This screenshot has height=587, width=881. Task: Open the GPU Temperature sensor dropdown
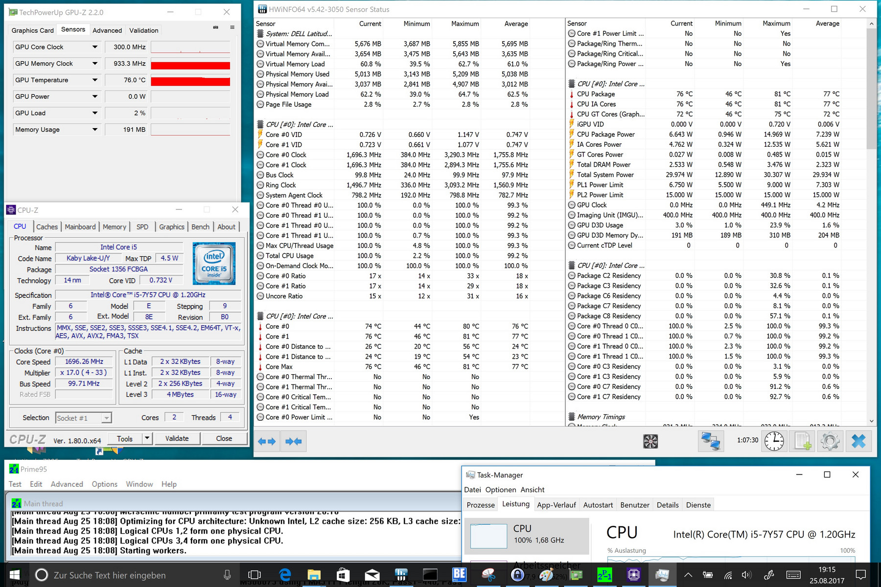95,80
